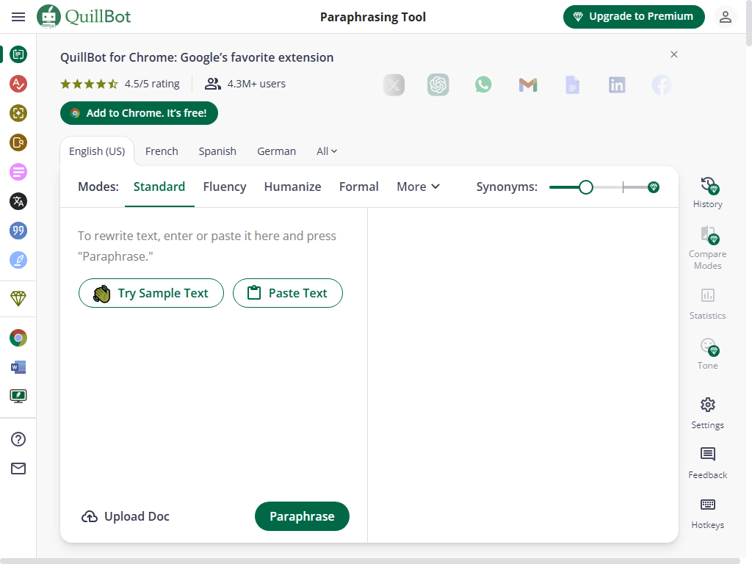Screen dimensions: 752x564
Task: Click the ChatGPT icon in banner
Action: tap(438, 85)
